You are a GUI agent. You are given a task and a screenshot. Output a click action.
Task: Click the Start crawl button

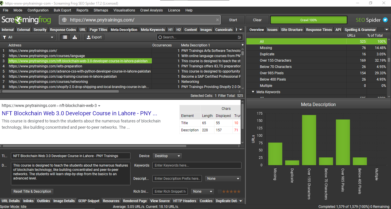point(233,20)
